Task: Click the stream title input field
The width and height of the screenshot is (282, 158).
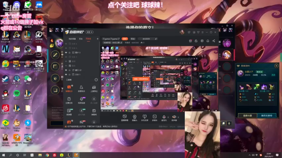Action: pos(111,39)
